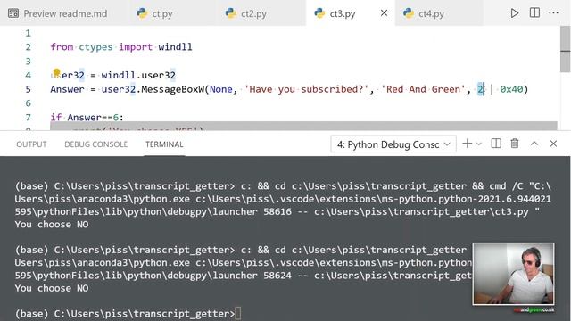The height and width of the screenshot is (321, 571).
Task: Click the lightbulb quick-fix icon on line 4
Action: pyautogui.click(x=56, y=72)
